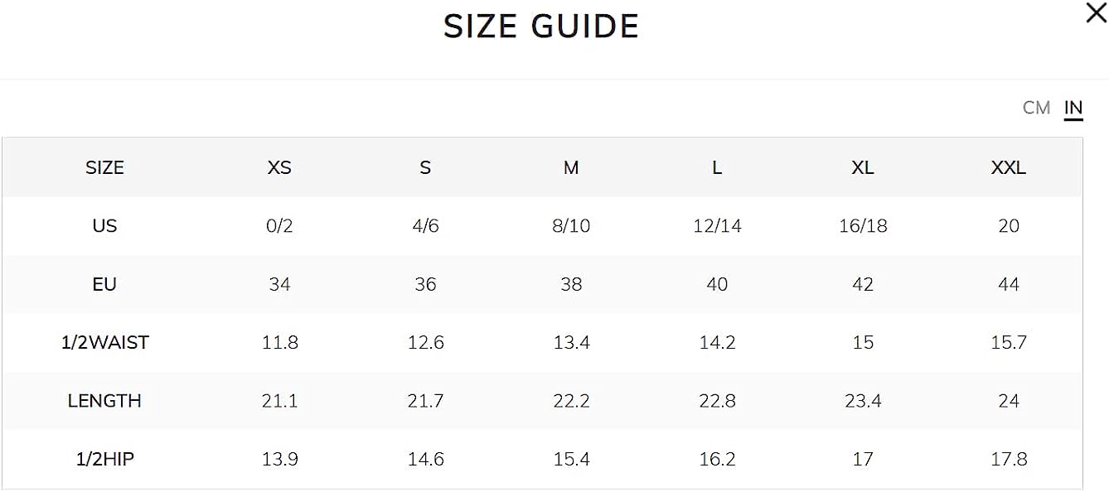The width and height of the screenshot is (1109, 492).
Task: Click the 17.8 hip value for XXL
Action: pos(1009,459)
